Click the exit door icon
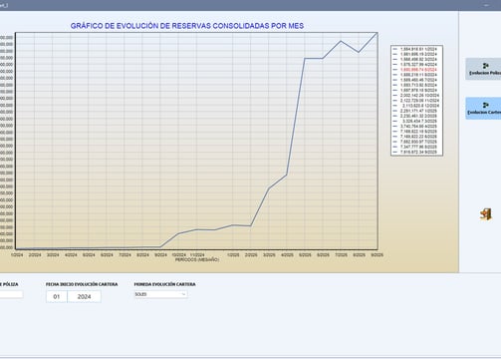Image resolution: width=501 pixels, height=359 pixels. pos(485,214)
